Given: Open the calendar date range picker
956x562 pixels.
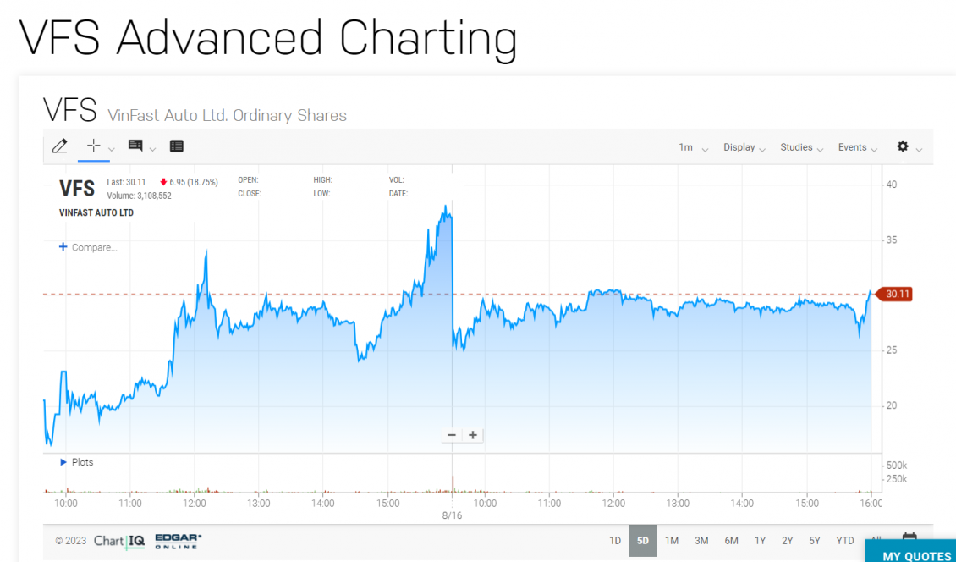Looking at the screenshot, I should pos(909,538).
